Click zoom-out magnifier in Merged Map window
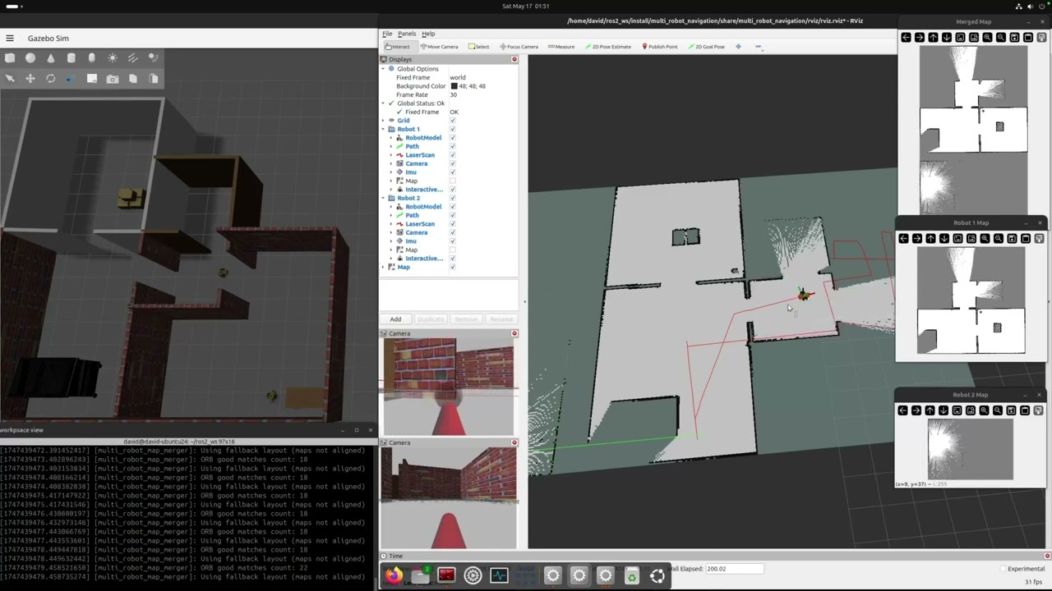 [1001, 37]
